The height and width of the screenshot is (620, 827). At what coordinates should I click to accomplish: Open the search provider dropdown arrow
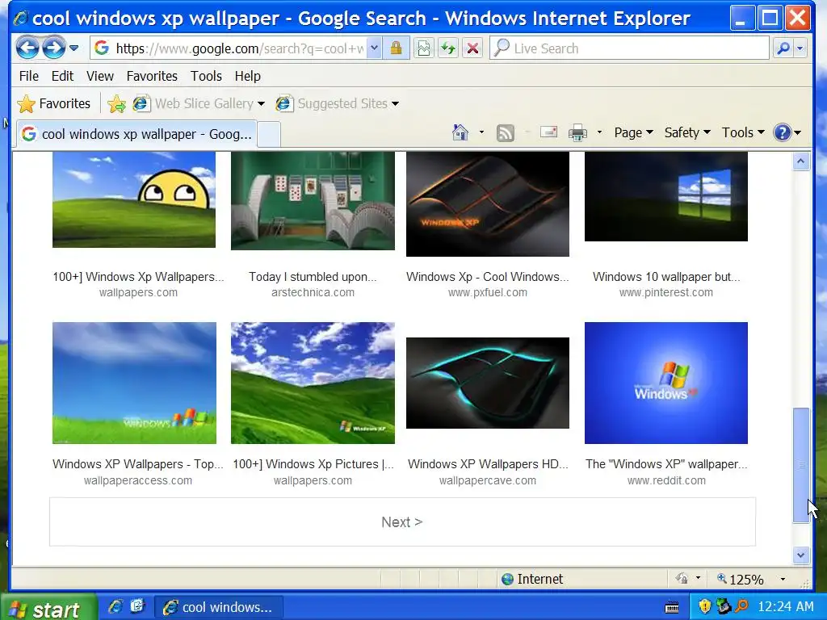point(800,48)
